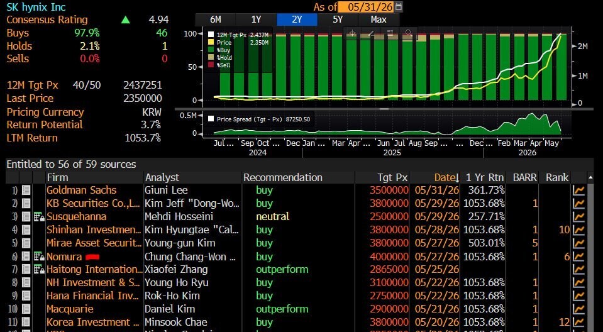Click the white 12M Tgt Px legend swatch
This screenshot has height=332, width=603.
click(x=211, y=35)
